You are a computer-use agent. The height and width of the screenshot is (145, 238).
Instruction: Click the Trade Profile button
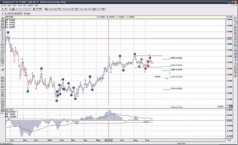[x=3, y=110]
